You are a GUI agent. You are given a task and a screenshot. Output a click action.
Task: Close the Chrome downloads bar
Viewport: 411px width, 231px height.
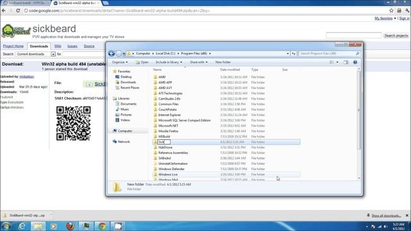click(407, 216)
